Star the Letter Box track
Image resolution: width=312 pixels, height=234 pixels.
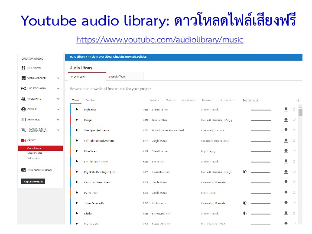(x=294, y=161)
